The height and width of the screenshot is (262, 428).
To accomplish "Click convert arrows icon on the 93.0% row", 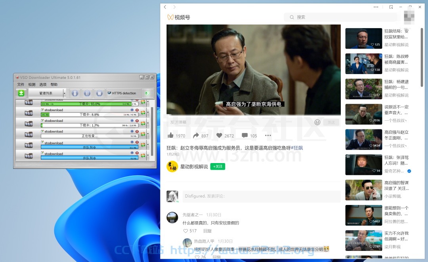I will [143, 102].
